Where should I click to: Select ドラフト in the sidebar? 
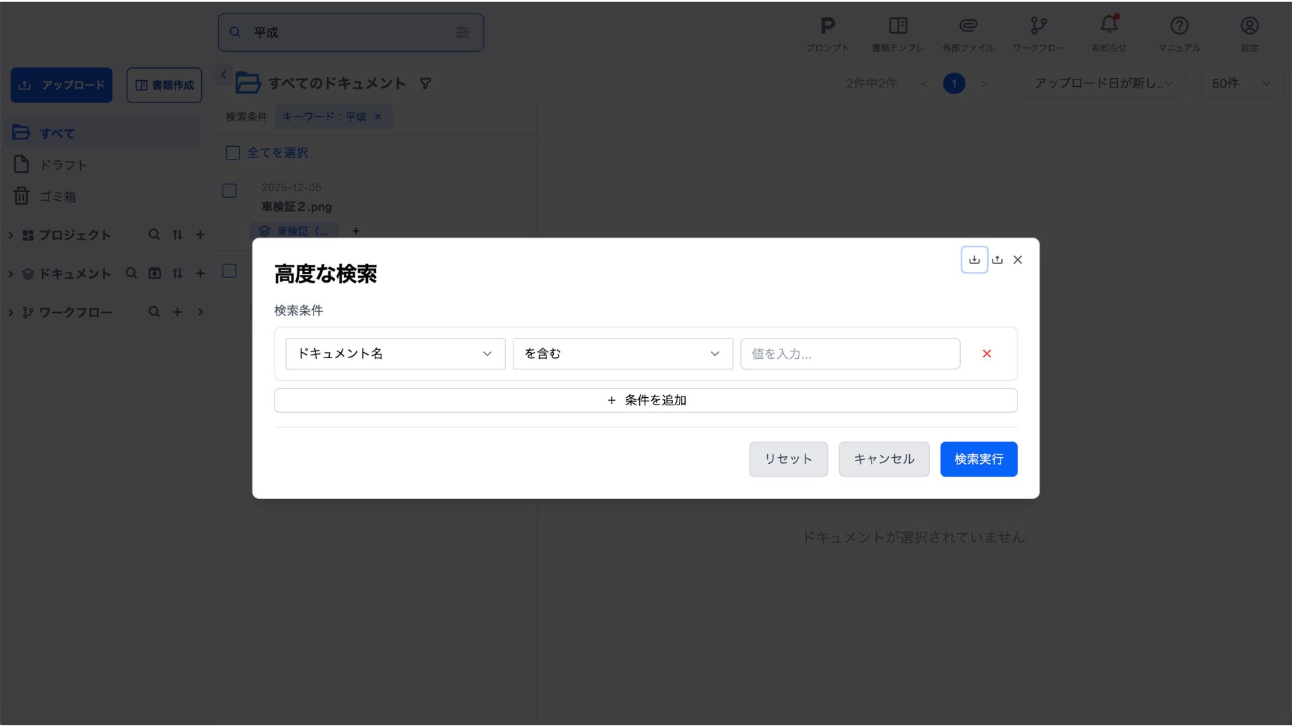tap(63, 165)
